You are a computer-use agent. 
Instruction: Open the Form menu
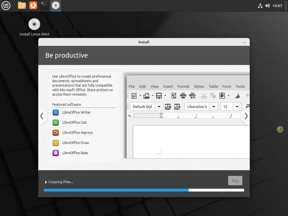227,87
